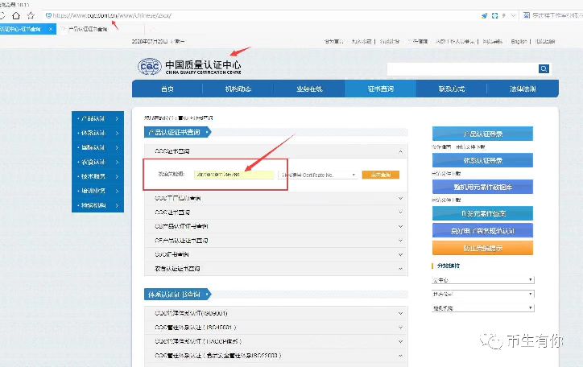Viewport: 583px width, 367px height.
Task: Open 业务在线 in the navigation bar
Action: (309, 89)
